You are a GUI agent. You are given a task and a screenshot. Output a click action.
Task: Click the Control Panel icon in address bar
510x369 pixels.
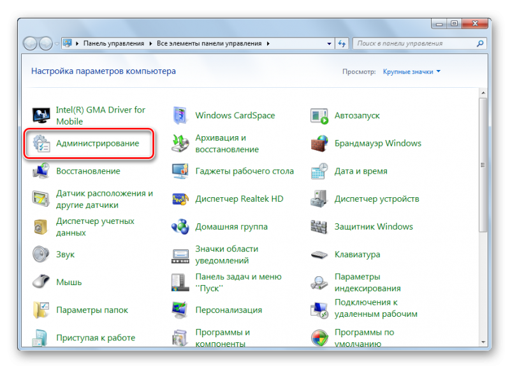pyautogui.click(x=68, y=43)
